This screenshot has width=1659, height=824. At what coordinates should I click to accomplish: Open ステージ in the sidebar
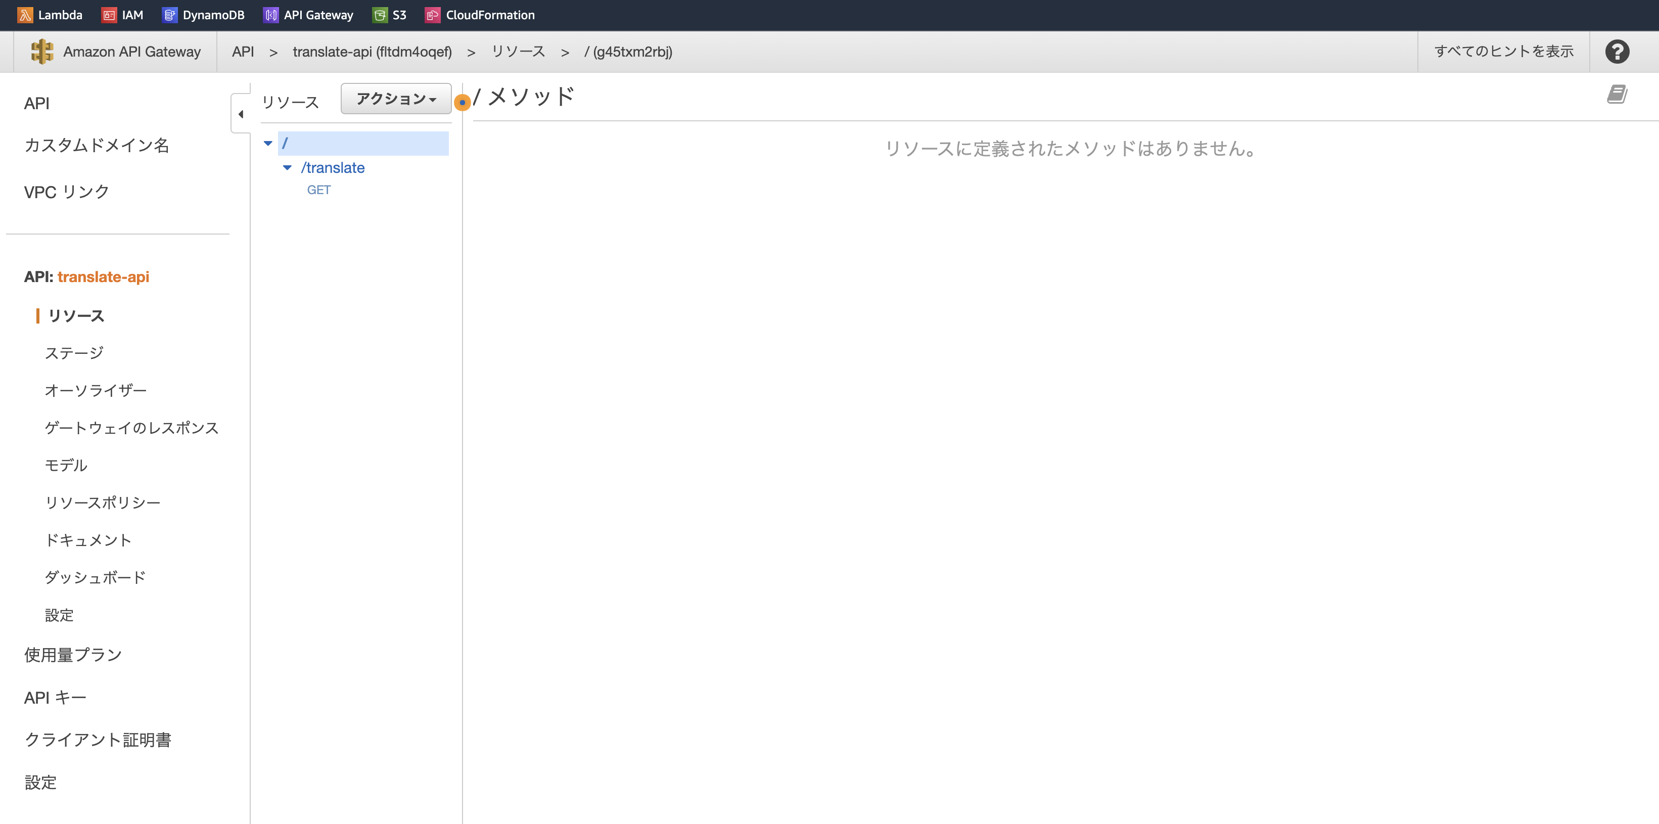pyautogui.click(x=73, y=352)
